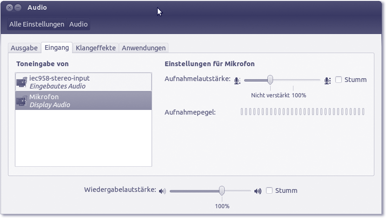
Task: Switch to the Ausgabe tab
Action: coord(24,48)
